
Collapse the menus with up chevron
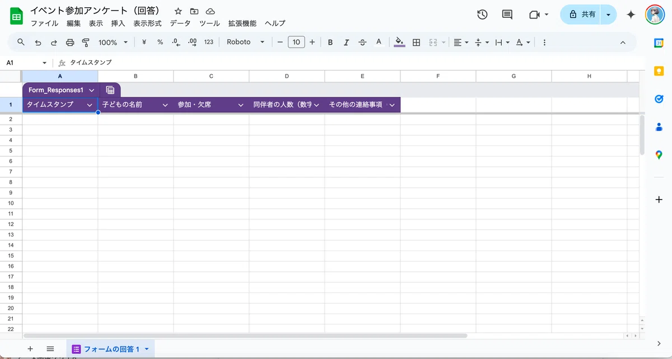[x=623, y=42]
